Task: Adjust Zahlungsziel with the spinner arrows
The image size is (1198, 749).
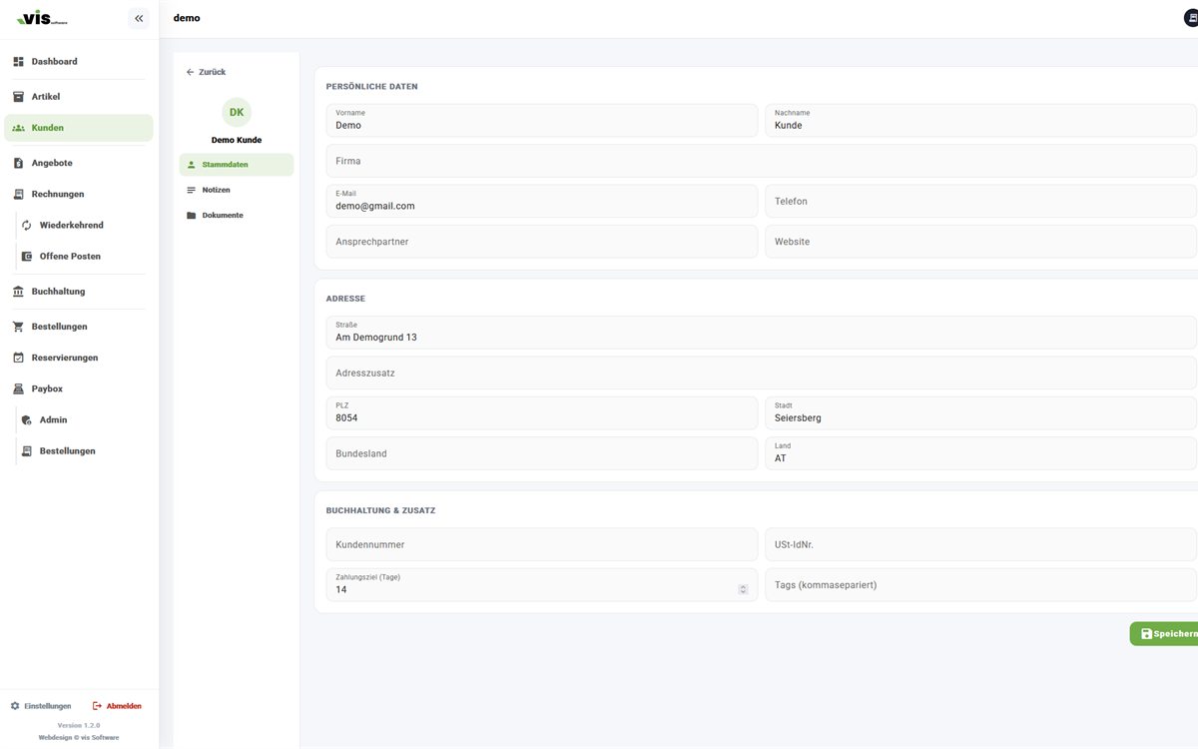Action: (x=743, y=589)
